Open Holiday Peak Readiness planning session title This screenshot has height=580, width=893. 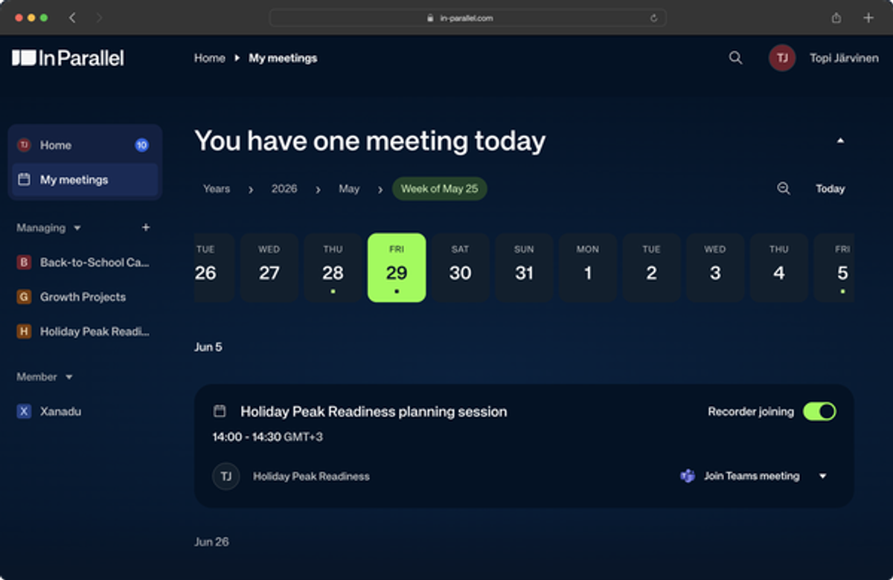coord(374,411)
